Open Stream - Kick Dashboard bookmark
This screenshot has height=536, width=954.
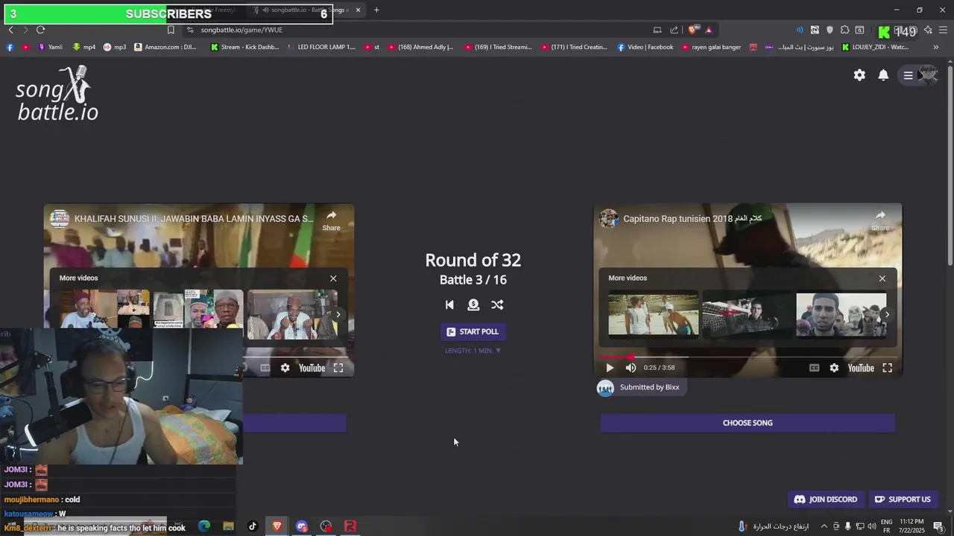coord(245,47)
